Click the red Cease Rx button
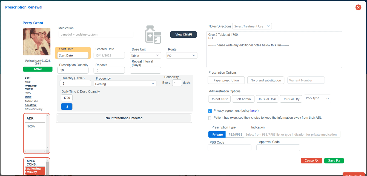 click(311, 160)
